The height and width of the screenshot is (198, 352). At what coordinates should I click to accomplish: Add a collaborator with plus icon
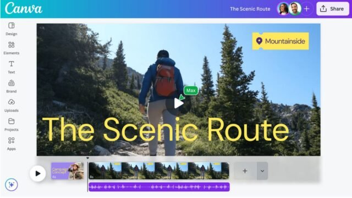(307, 9)
